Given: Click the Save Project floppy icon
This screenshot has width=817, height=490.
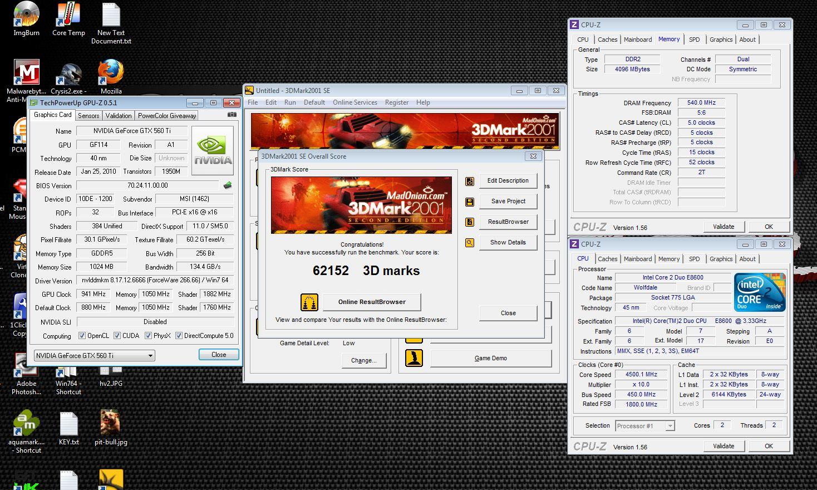Looking at the screenshot, I should (470, 202).
